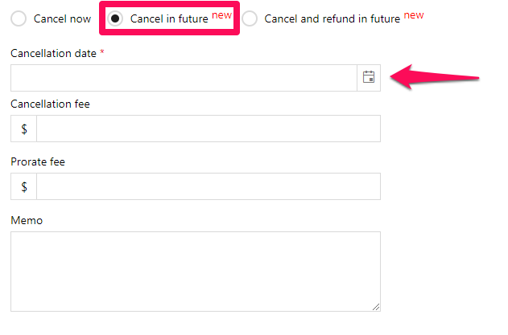Click the Cancellation fee field label
Image resolution: width=508 pixels, height=335 pixels.
pyautogui.click(x=50, y=104)
